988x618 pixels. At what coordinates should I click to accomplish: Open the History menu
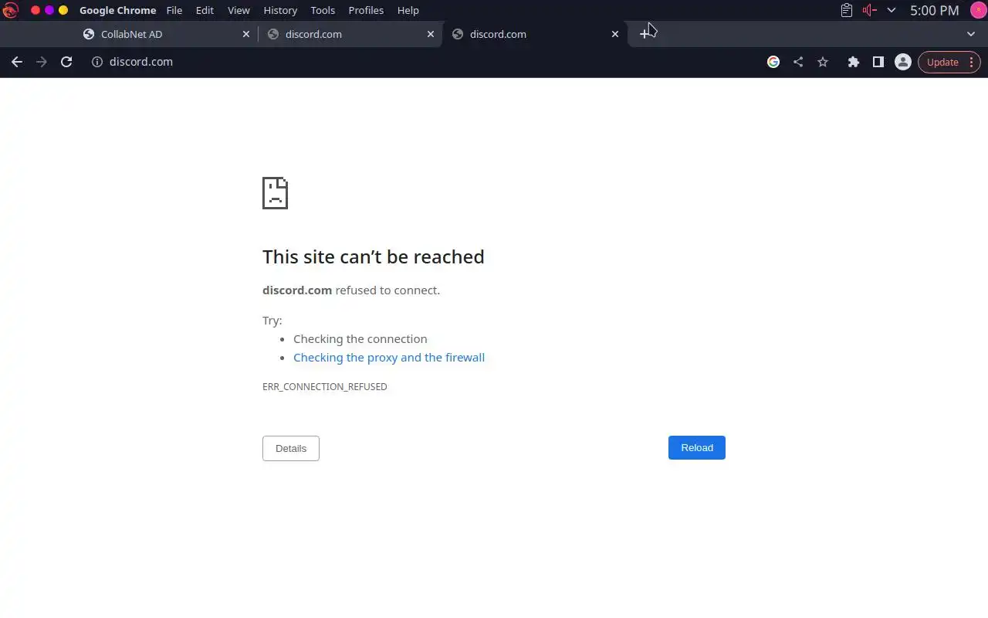click(280, 10)
